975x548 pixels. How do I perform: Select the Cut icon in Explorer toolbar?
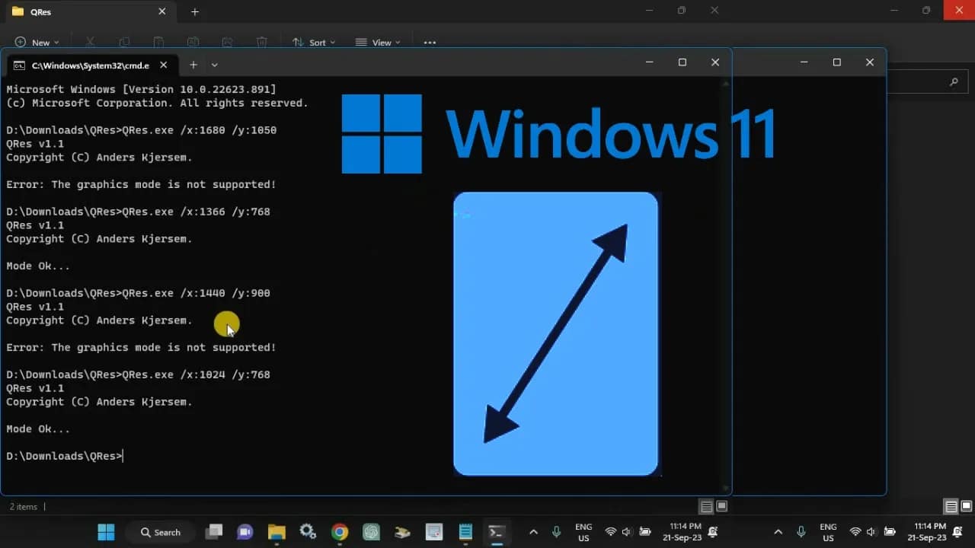tap(90, 42)
